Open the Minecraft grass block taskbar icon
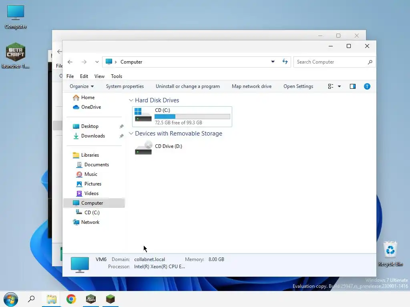Viewport: 410px width, 307px height. pyautogui.click(x=111, y=299)
